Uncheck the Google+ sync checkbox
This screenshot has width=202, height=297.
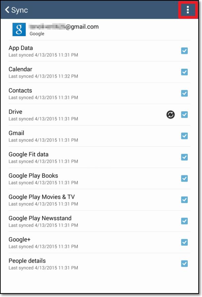tap(184, 242)
